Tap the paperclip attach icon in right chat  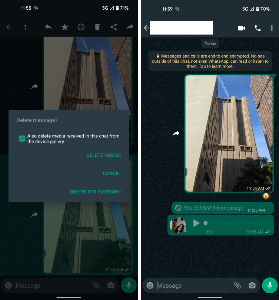pos(238,285)
